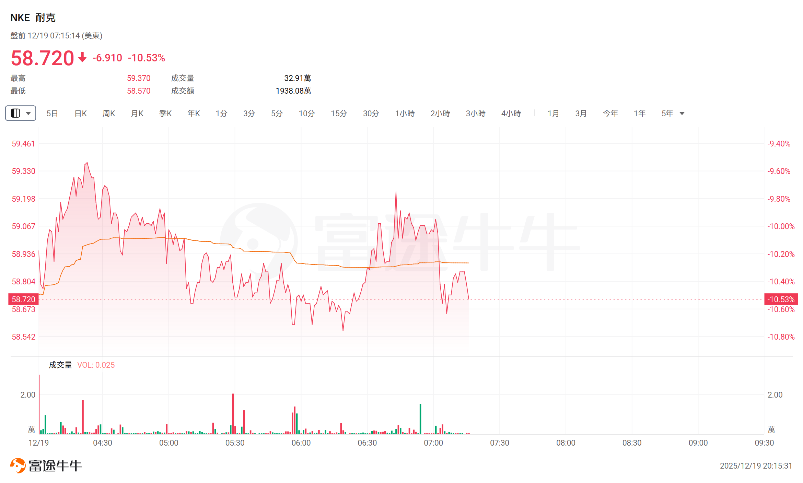Click the -10.53% right axis marker
803x483 pixels.
(x=781, y=299)
